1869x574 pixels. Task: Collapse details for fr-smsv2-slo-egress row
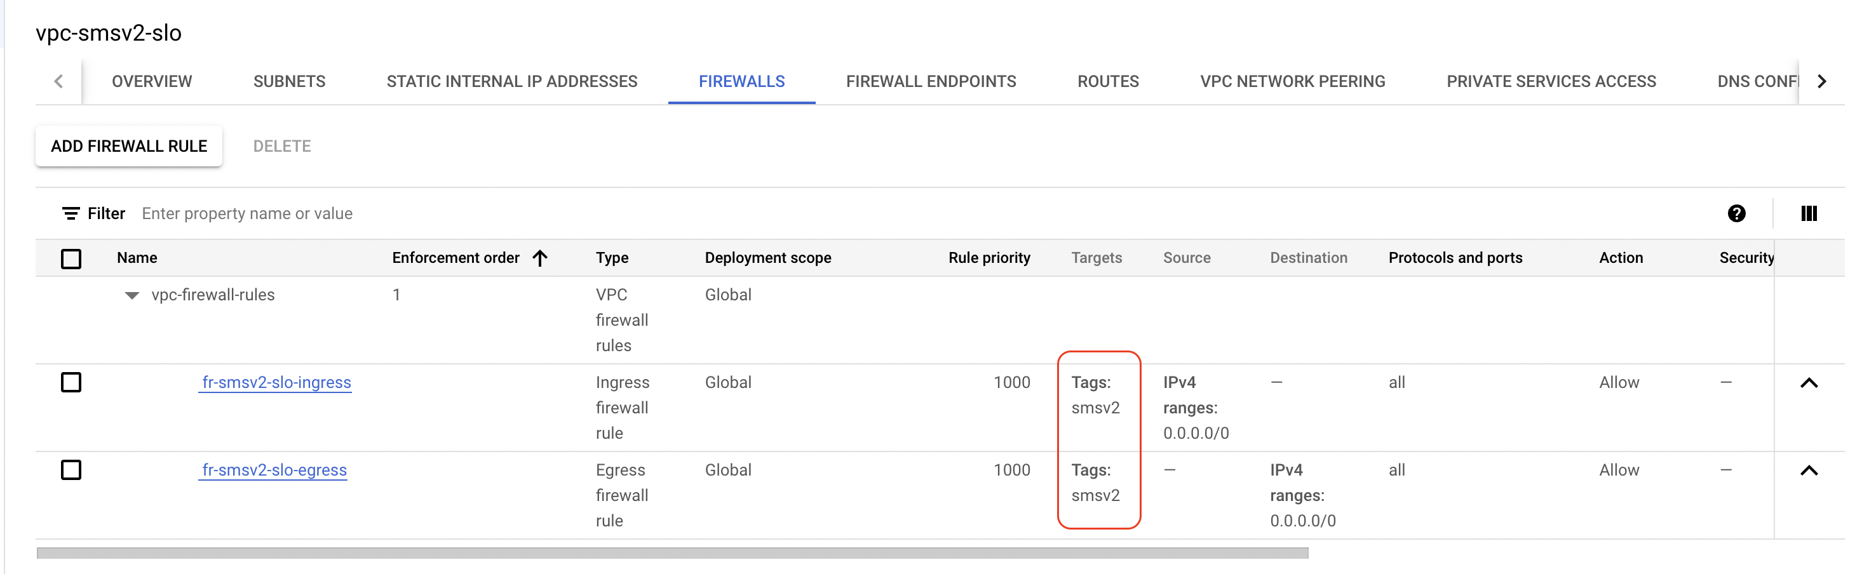click(x=1809, y=470)
